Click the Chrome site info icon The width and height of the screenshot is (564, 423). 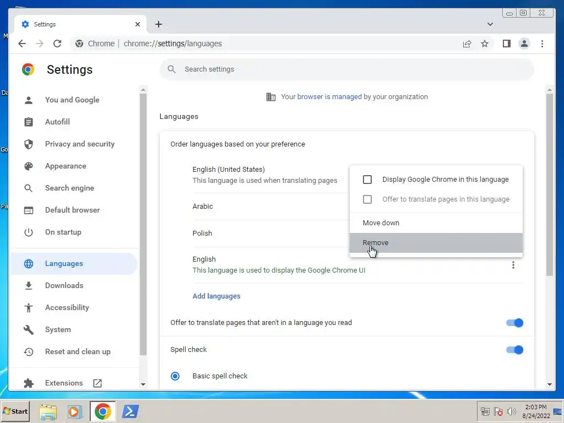click(79, 44)
